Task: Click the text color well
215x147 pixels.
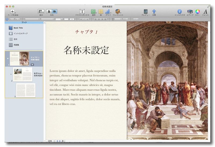Action: click(66, 19)
